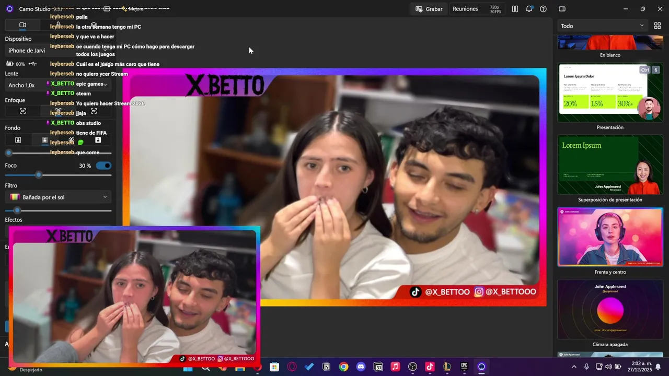The height and width of the screenshot is (376, 669).
Task: Open Opera GX browser from taskbar
Action: coord(292,367)
